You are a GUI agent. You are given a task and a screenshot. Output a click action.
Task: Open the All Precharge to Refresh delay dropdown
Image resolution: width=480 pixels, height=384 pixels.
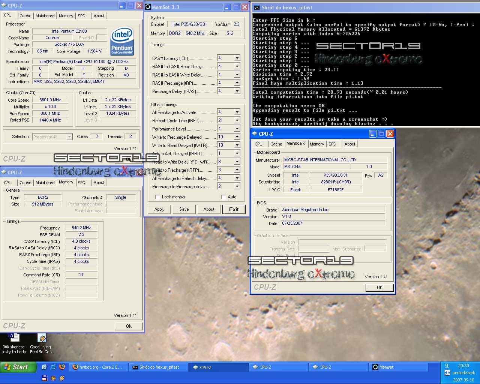[x=237, y=178]
